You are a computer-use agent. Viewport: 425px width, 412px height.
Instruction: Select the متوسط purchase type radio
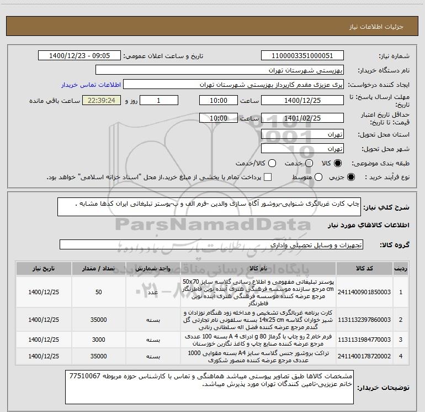[x=318, y=178]
